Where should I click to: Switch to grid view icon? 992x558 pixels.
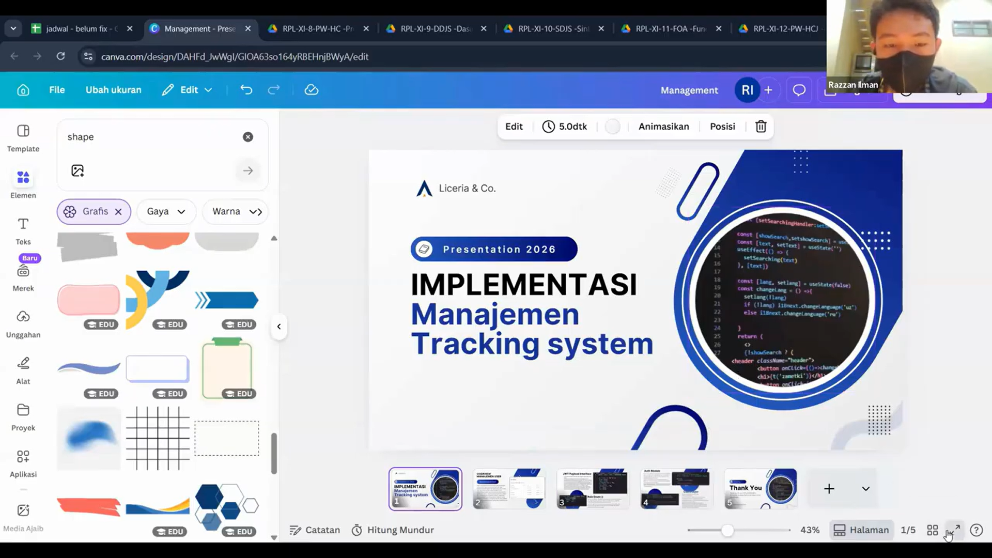[x=932, y=530]
